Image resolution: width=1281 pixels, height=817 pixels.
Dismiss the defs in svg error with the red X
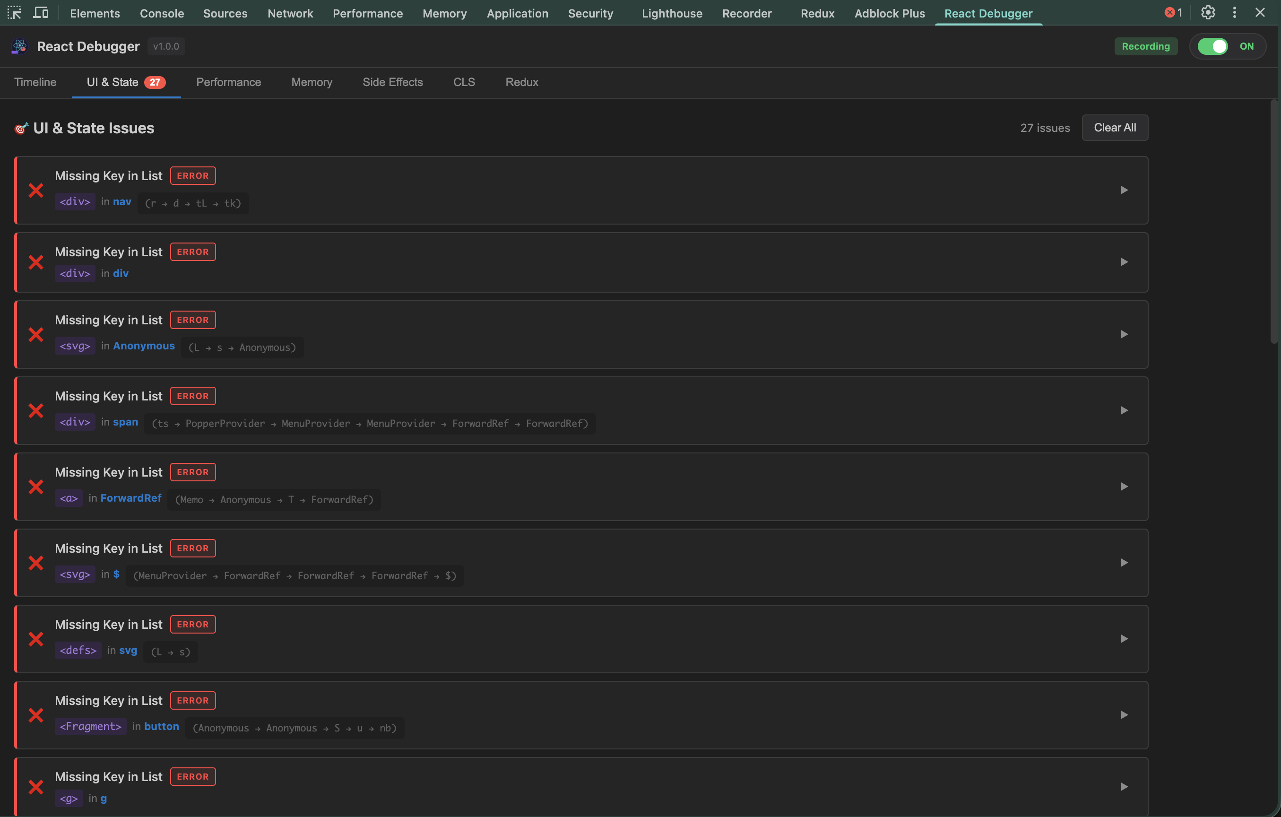click(35, 639)
